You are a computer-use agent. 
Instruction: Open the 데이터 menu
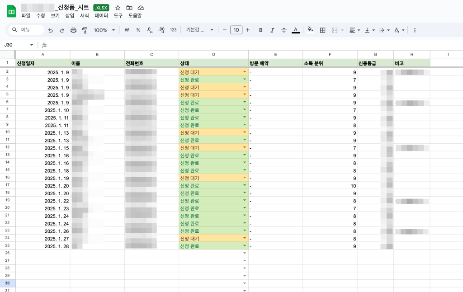(101, 15)
